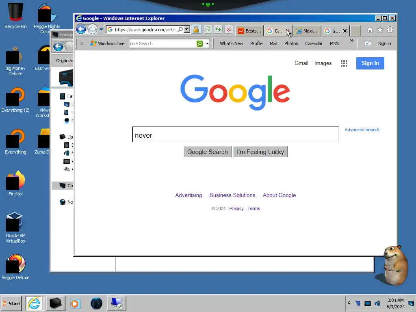Open the Terms link
The height and width of the screenshot is (312, 416).
253,208
